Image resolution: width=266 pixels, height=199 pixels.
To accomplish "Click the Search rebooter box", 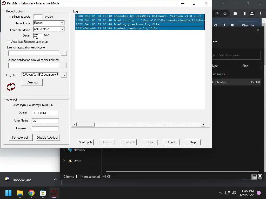I will pyautogui.click(x=236, y=55).
